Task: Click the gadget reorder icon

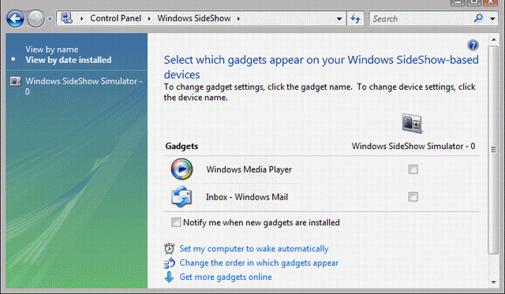Action: (x=169, y=262)
